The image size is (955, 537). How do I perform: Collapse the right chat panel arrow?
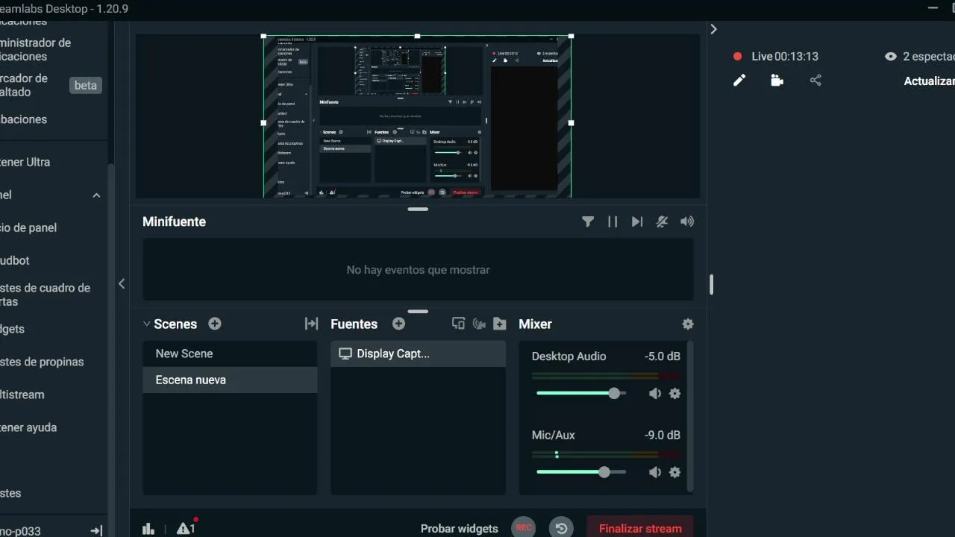[713, 29]
